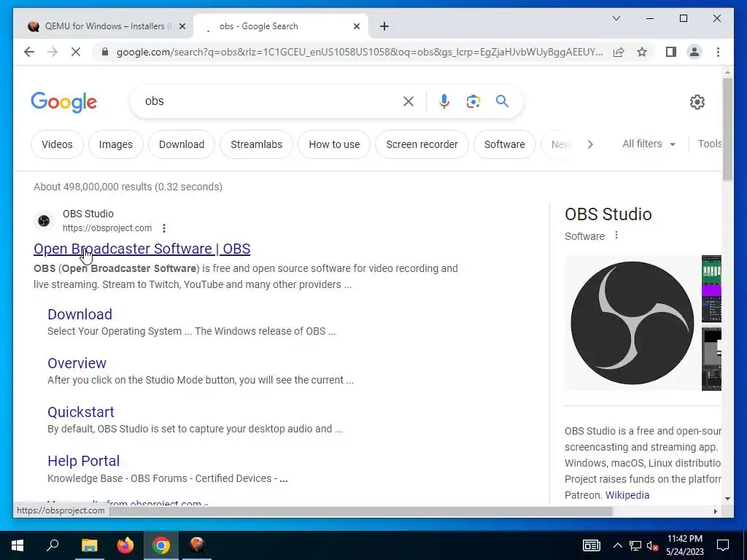This screenshot has height=560, width=747.
Task: Open Chrome side panel
Action: [671, 52]
